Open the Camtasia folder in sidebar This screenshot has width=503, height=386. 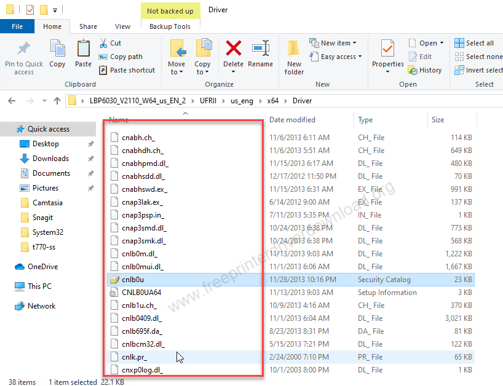pos(47,203)
